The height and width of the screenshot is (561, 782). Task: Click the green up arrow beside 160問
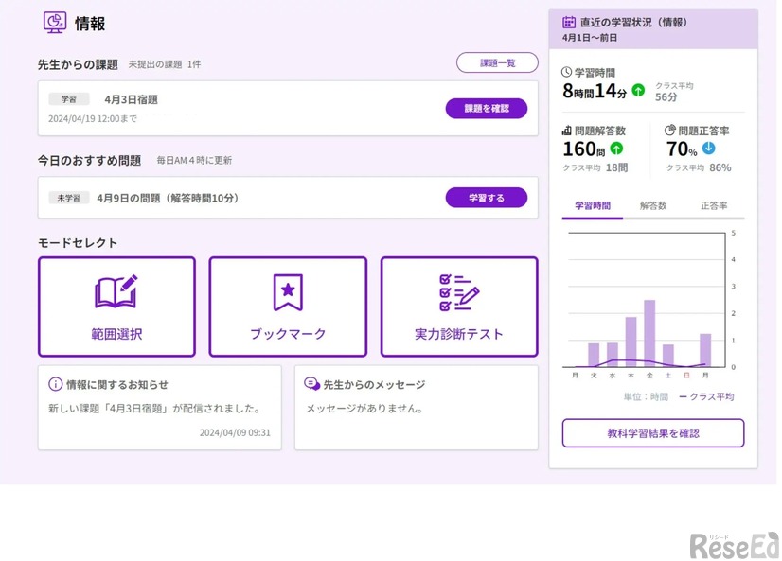pos(617,149)
